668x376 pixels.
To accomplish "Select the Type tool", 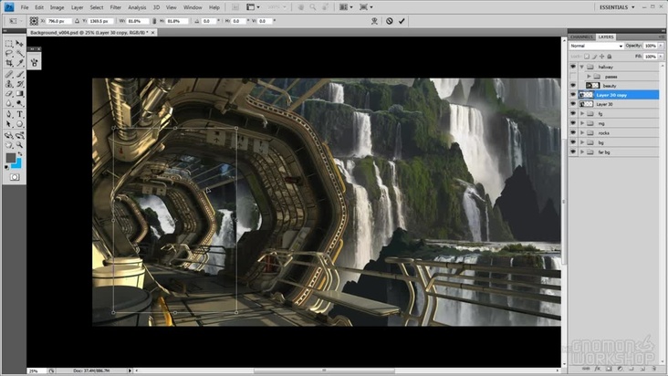I will pos(19,115).
